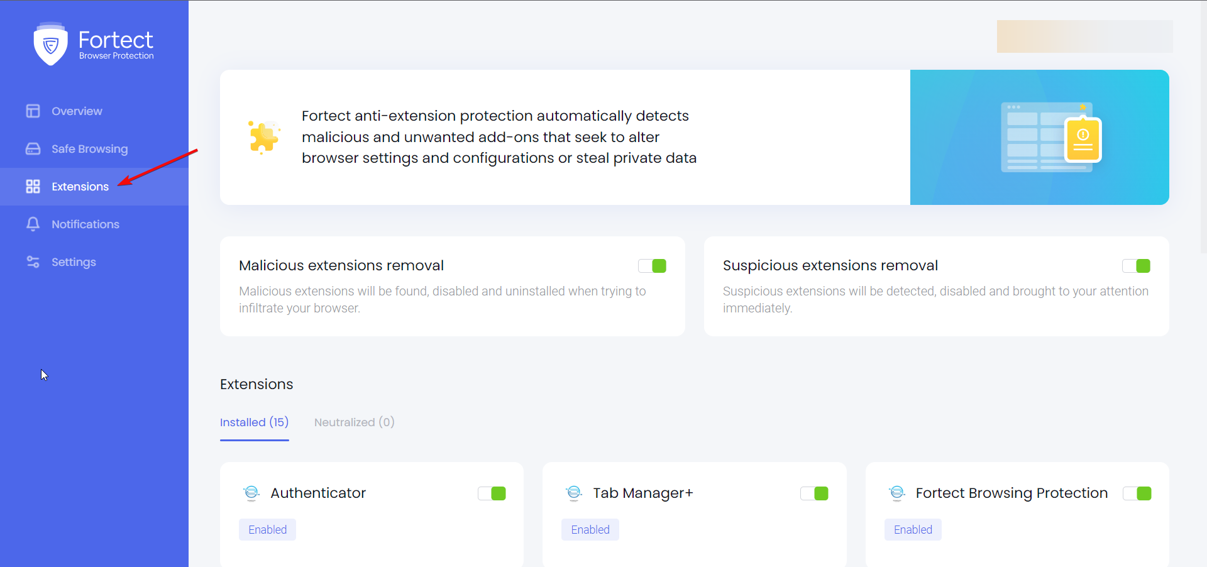This screenshot has width=1207, height=567.
Task: Disable the Authenticator extension toggle
Action: 492,493
